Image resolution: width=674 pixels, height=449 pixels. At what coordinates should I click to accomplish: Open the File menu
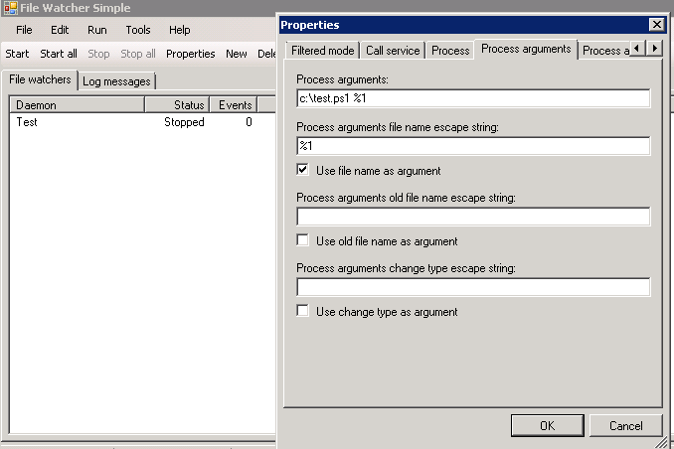pyautogui.click(x=24, y=30)
